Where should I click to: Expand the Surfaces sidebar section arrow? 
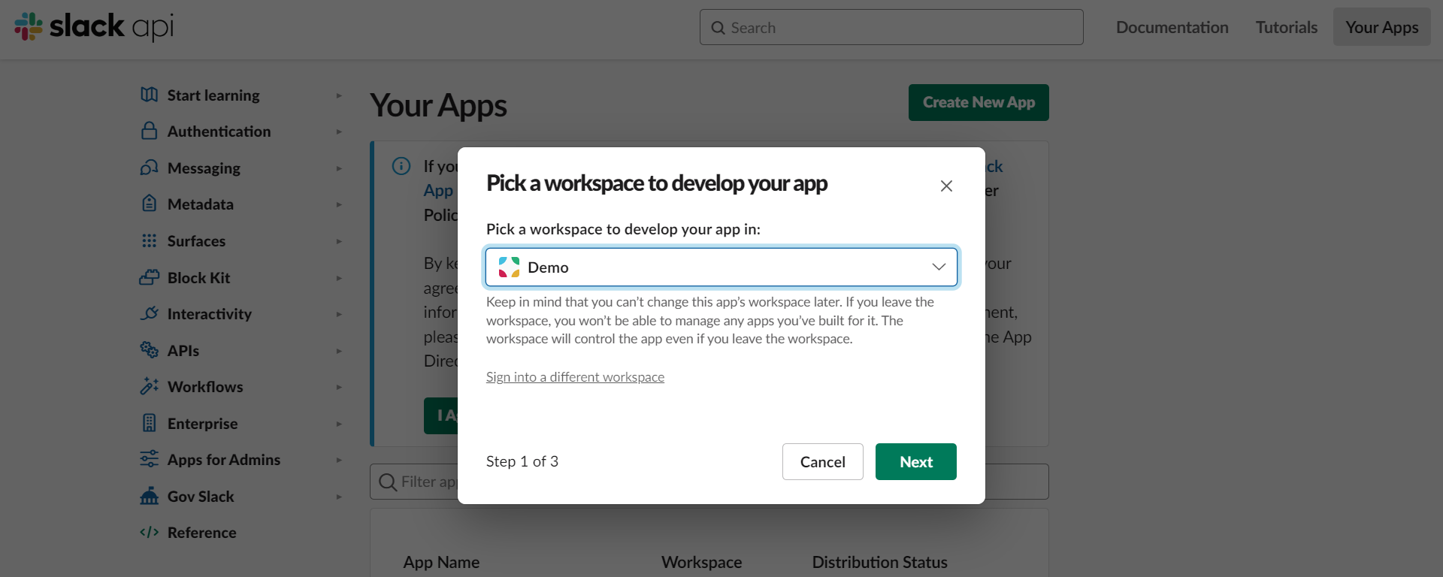[339, 241]
